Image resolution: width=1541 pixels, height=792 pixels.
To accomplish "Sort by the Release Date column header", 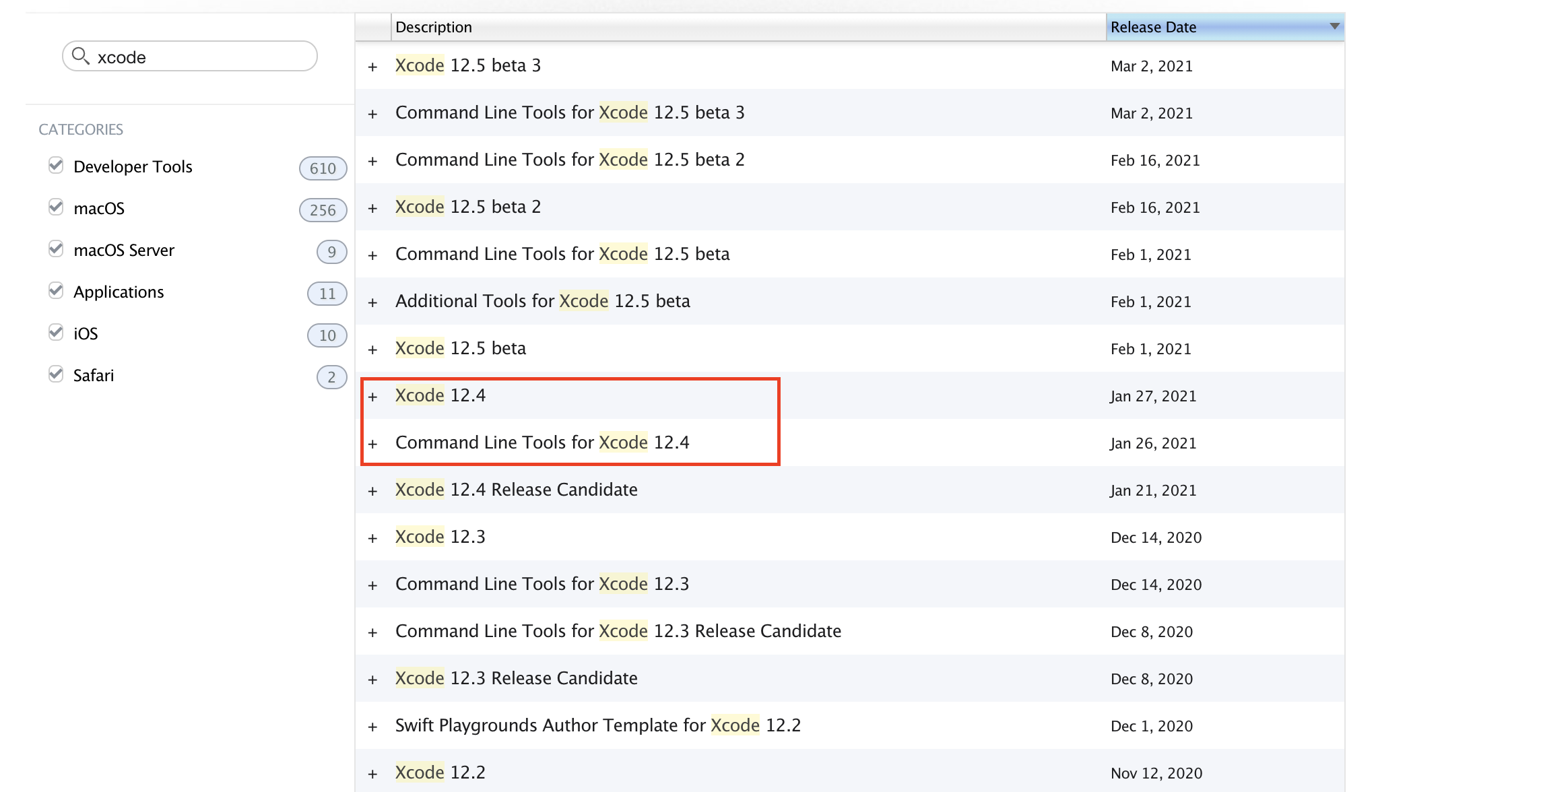I will tap(1153, 27).
